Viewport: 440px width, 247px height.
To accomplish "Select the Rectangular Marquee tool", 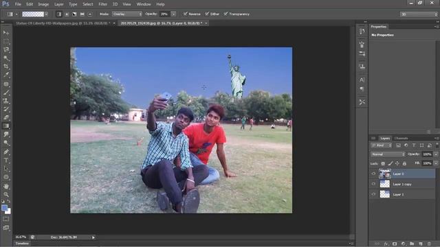I will 6,41.
